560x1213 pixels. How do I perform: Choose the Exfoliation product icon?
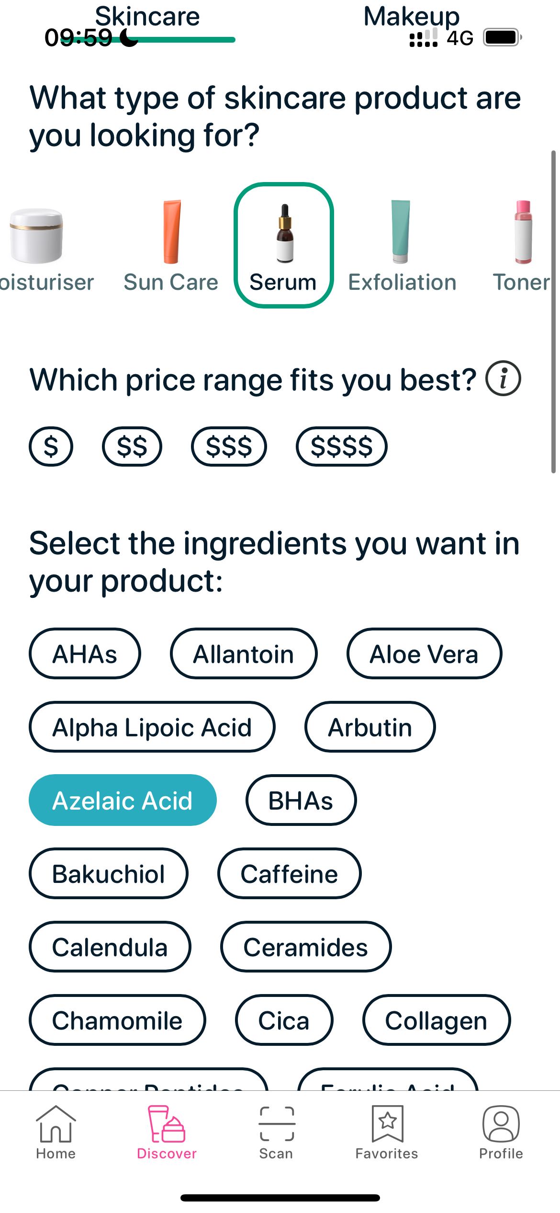pos(401,231)
